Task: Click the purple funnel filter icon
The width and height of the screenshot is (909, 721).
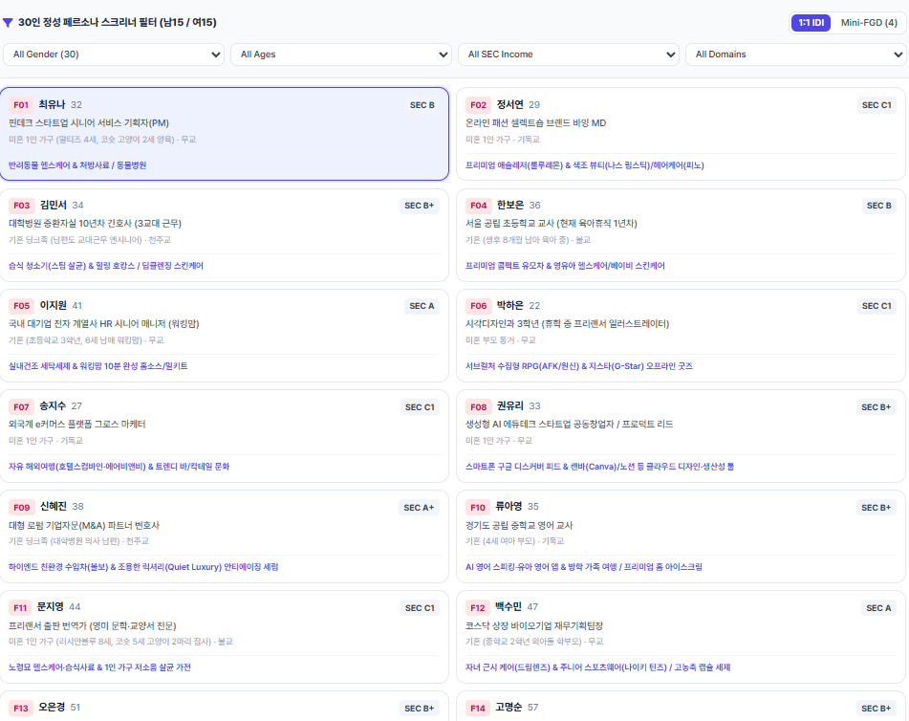Action: click(x=8, y=23)
